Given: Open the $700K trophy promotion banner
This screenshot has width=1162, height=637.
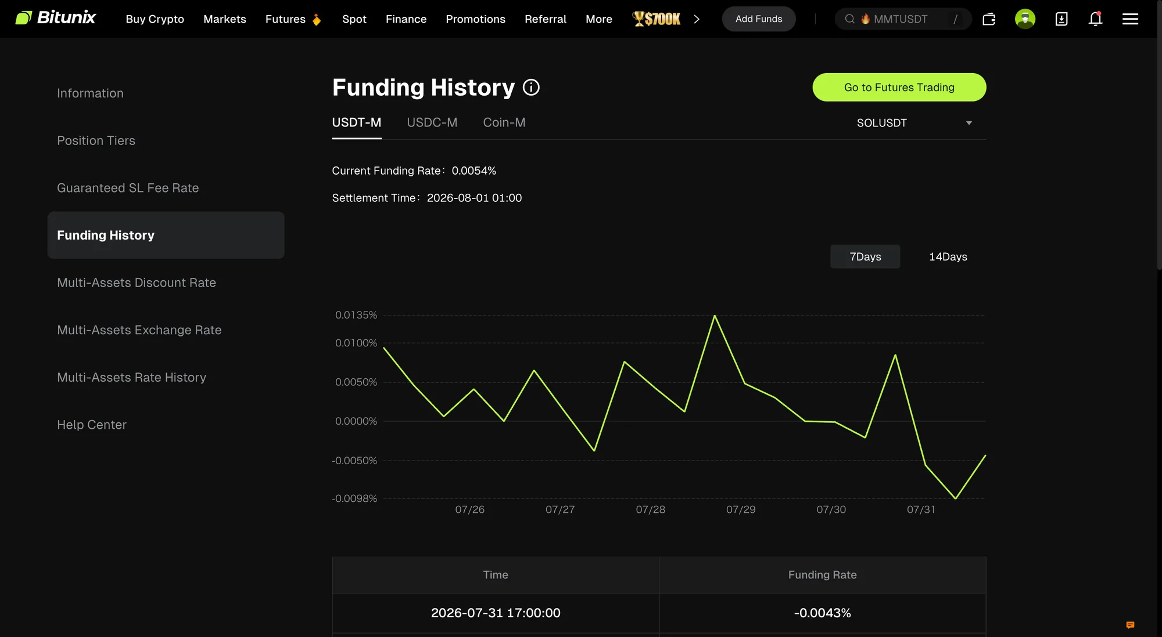Looking at the screenshot, I should (x=657, y=19).
